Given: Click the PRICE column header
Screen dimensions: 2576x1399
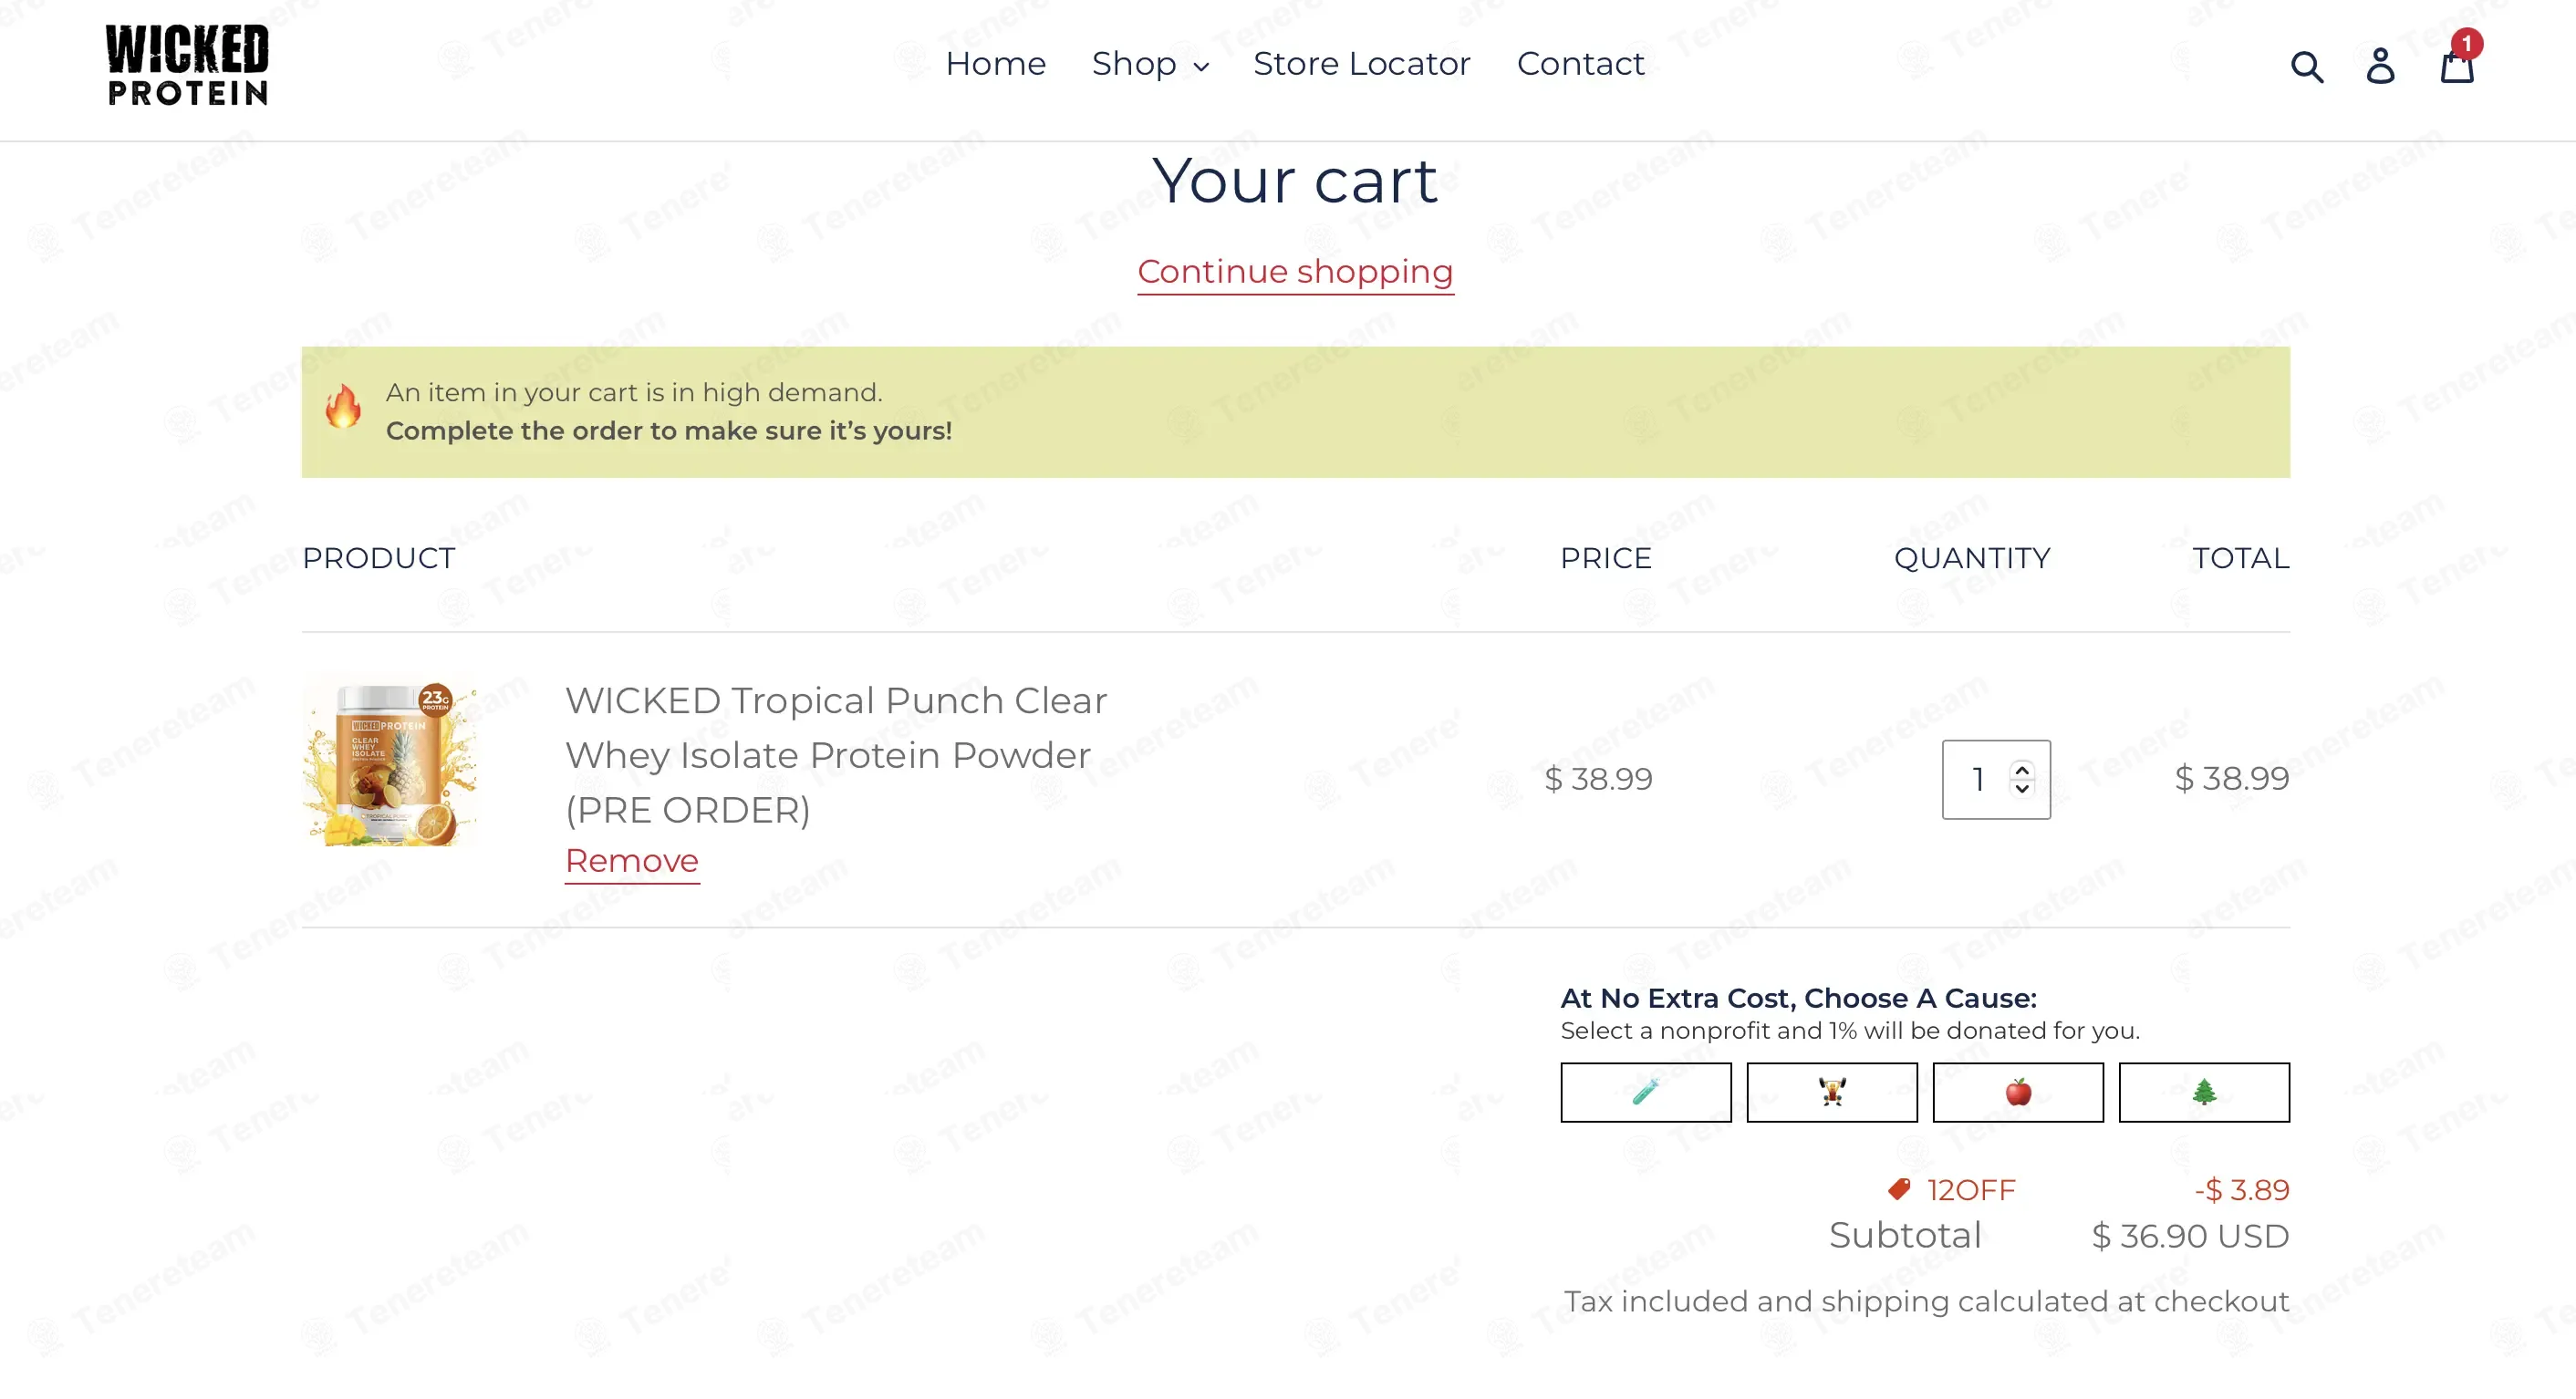Looking at the screenshot, I should [x=1606, y=558].
